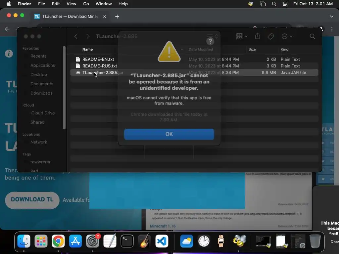The image size is (339, 254).
Task: Click the Spotlight search icon in menu bar
Action: pyautogui.click(x=274, y=4)
